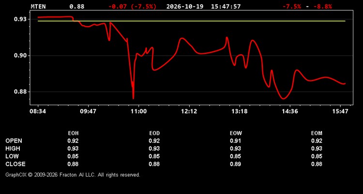
Task: Select the EOD column header
Action: pyautogui.click(x=154, y=133)
